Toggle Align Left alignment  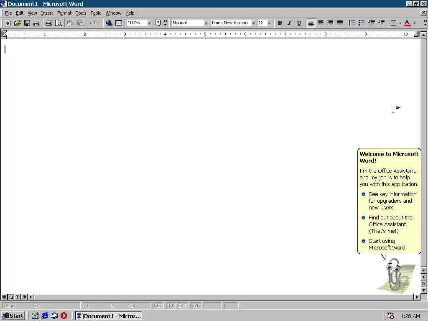tap(311, 23)
